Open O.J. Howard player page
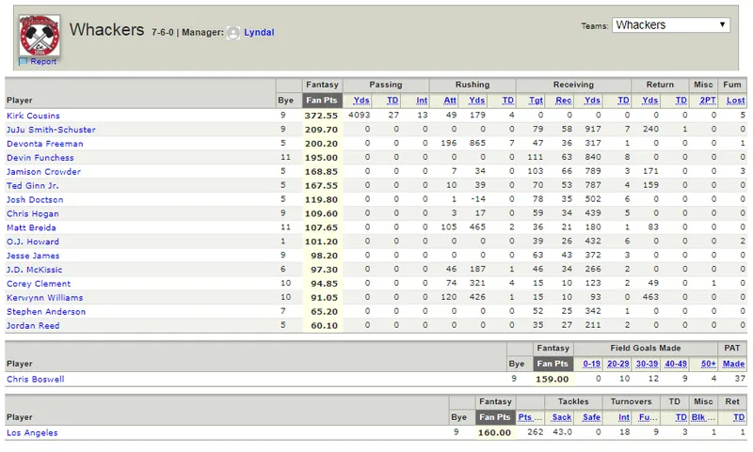The width and height of the screenshot is (753, 452). pos(33,242)
